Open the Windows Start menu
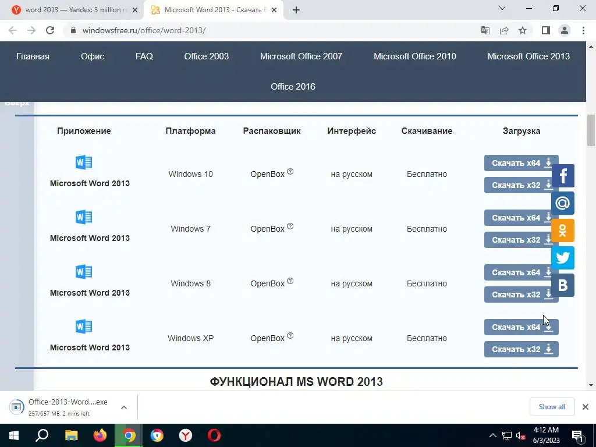 (14, 435)
